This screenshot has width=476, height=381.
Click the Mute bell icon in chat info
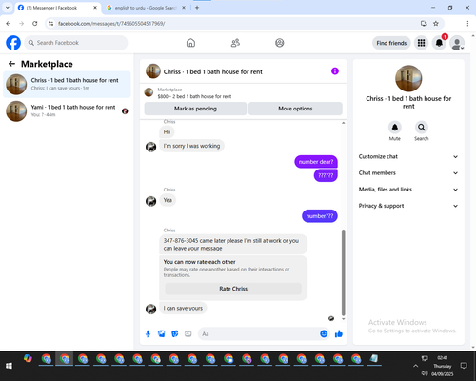pyautogui.click(x=395, y=128)
